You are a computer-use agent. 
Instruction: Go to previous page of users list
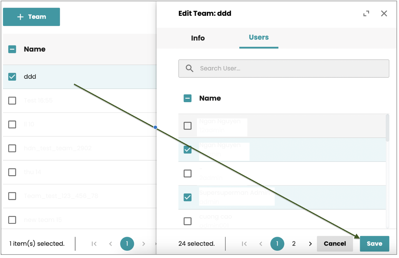[261, 244]
